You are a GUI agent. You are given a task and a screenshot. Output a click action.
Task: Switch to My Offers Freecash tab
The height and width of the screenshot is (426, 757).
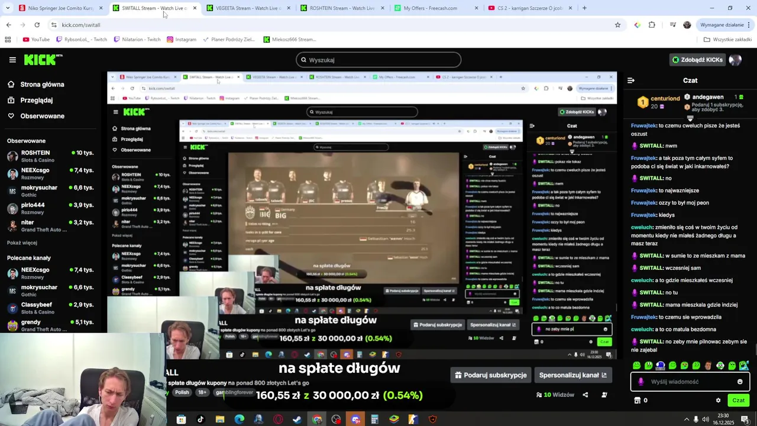436,8
